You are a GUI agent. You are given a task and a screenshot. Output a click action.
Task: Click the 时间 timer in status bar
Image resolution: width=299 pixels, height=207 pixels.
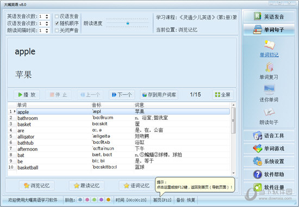pyautogui.click(x=131, y=200)
